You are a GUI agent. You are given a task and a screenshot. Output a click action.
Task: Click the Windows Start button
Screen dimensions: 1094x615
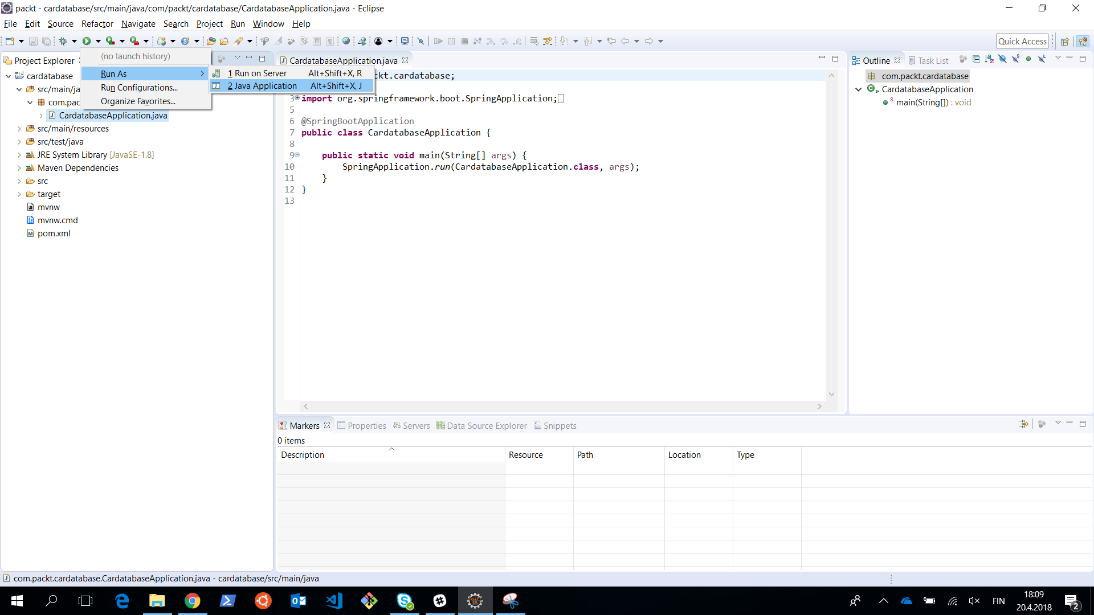tap(17, 601)
